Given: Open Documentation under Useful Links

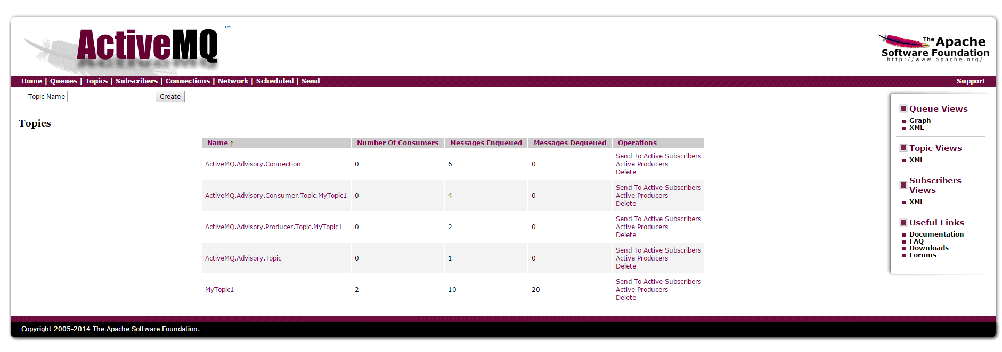Looking at the screenshot, I should [936, 234].
